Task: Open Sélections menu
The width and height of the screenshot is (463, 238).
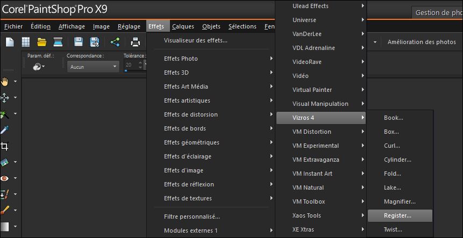Action: click(243, 26)
